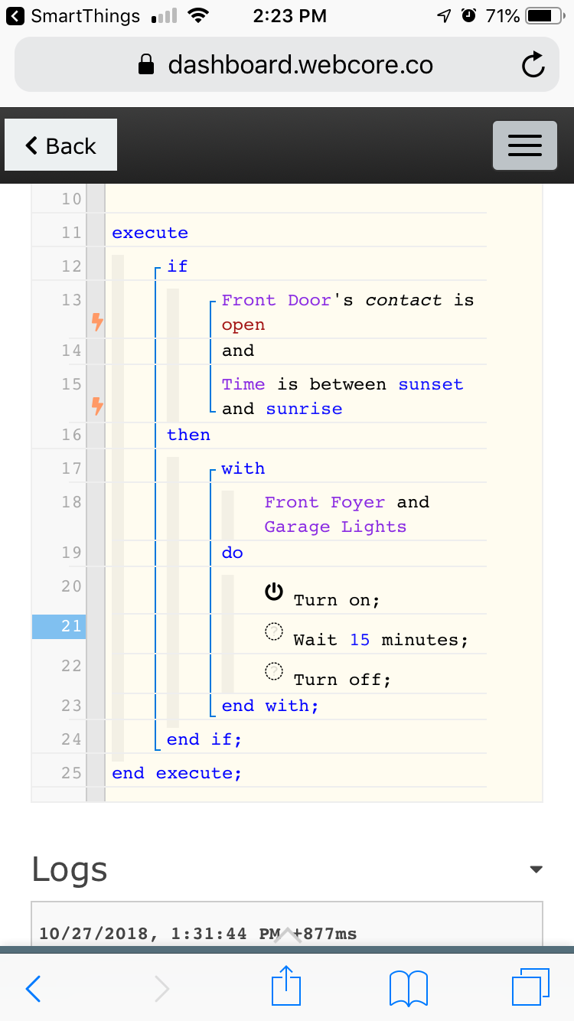Viewport: 574px width, 1021px height.
Task: Click the Garage Lights device
Action: pos(335,527)
